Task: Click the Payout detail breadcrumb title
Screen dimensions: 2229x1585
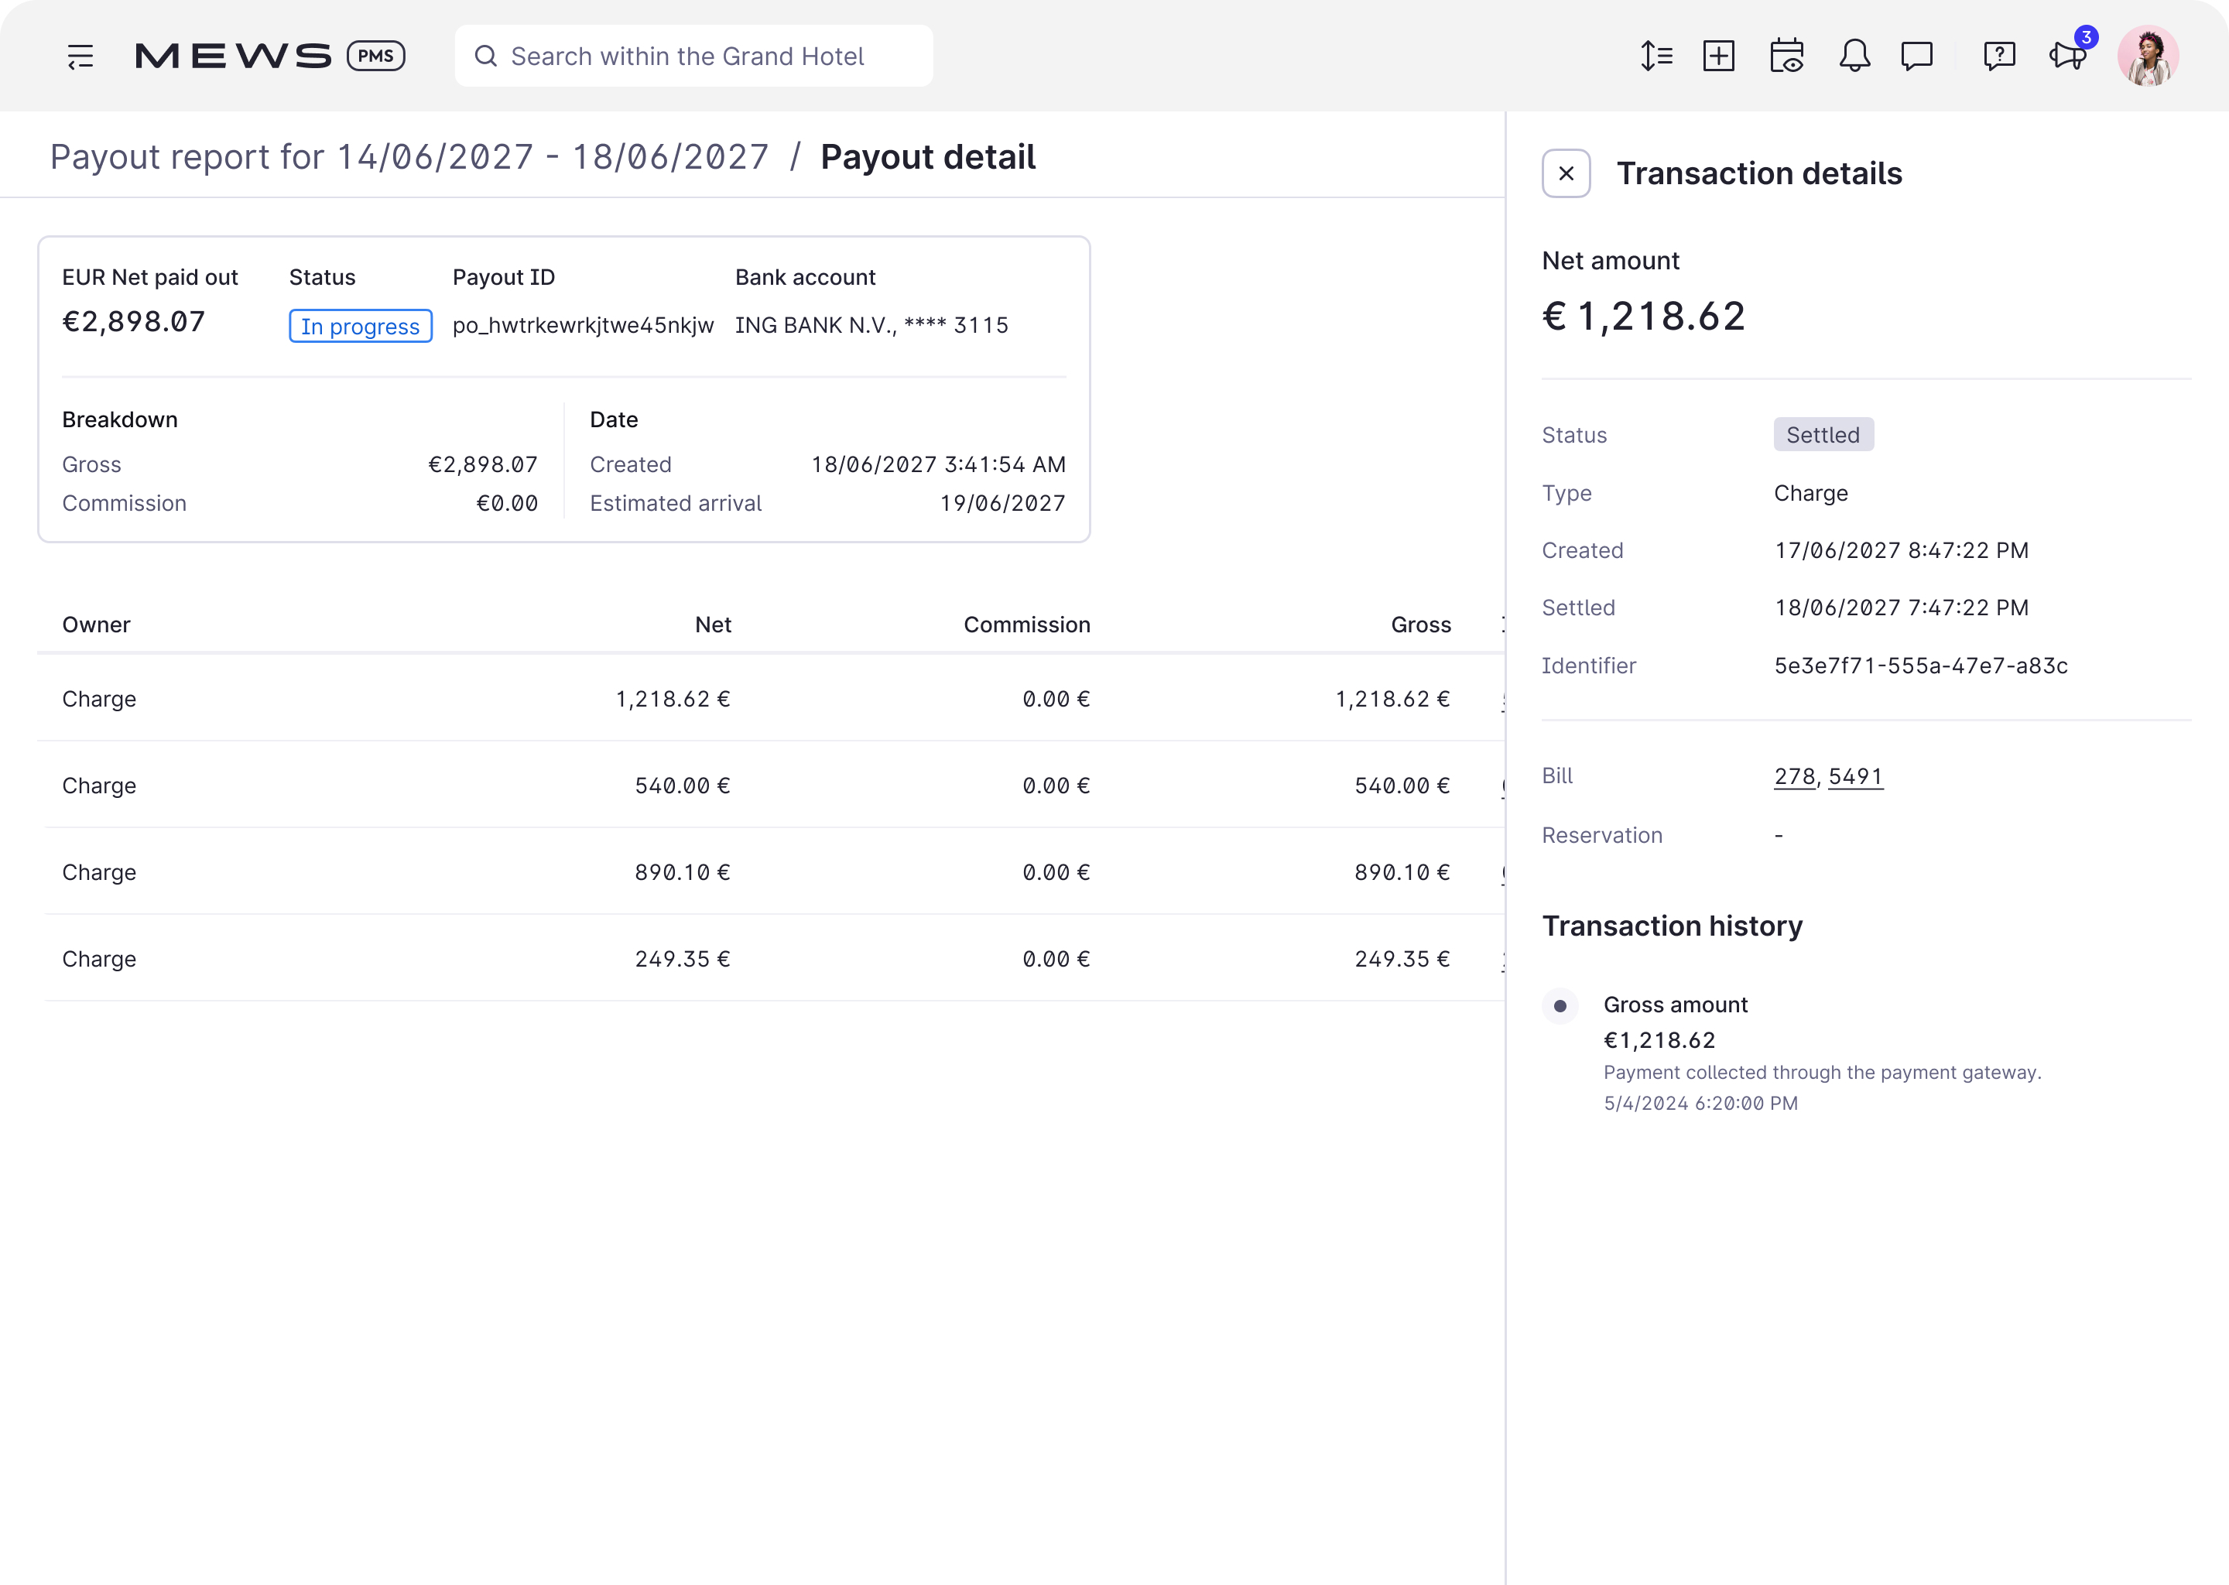Action: [928, 157]
